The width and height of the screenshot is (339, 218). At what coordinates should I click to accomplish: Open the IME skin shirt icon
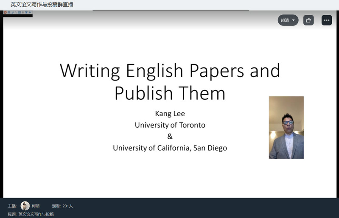click(x=26, y=13)
